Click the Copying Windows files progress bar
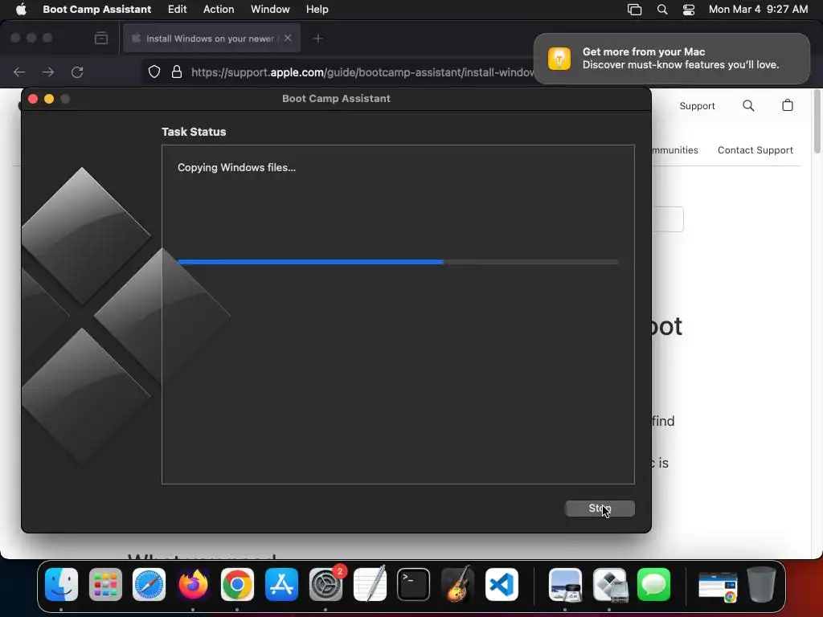Viewport: 823px width, 617px height. click(x=398, y=262)
